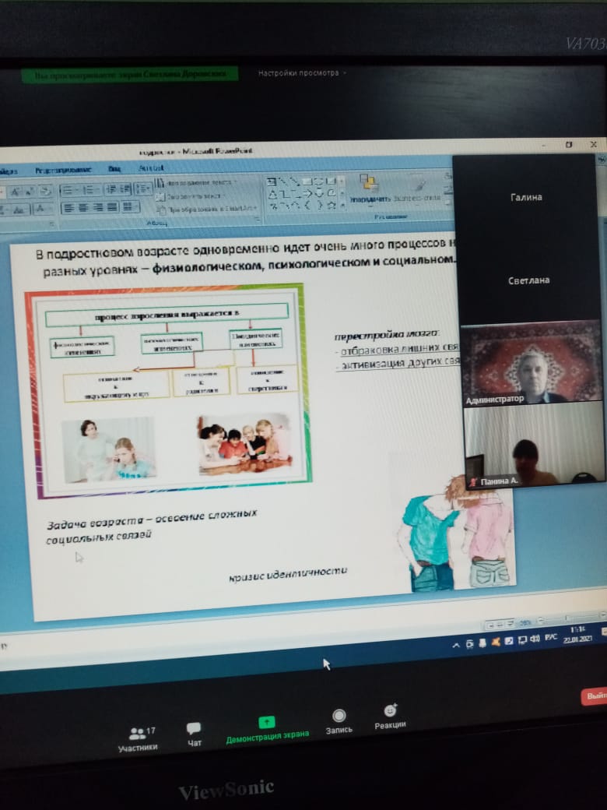Open the Чат chat panel
The width and height of the screenshot is (607, 810).
194,732
